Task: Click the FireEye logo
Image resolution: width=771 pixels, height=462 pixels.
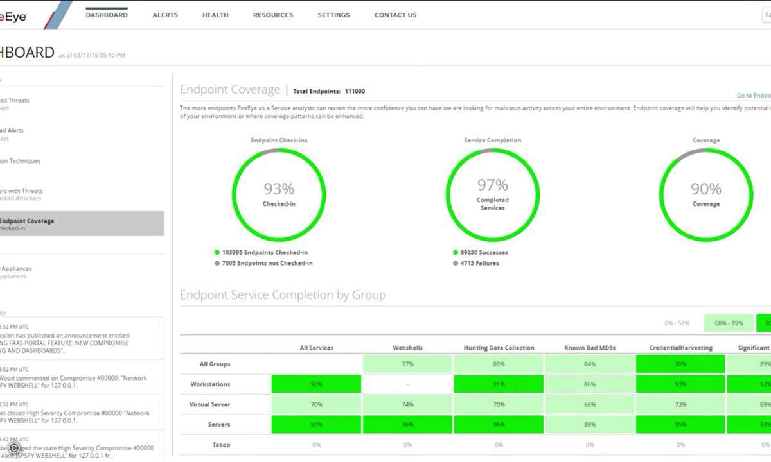Action: point(13,17)
